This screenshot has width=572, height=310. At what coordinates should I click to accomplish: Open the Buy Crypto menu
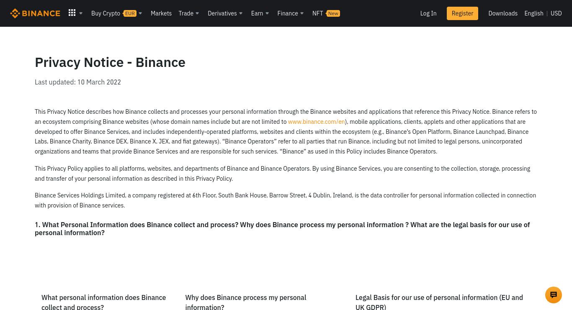pos(106,13)
